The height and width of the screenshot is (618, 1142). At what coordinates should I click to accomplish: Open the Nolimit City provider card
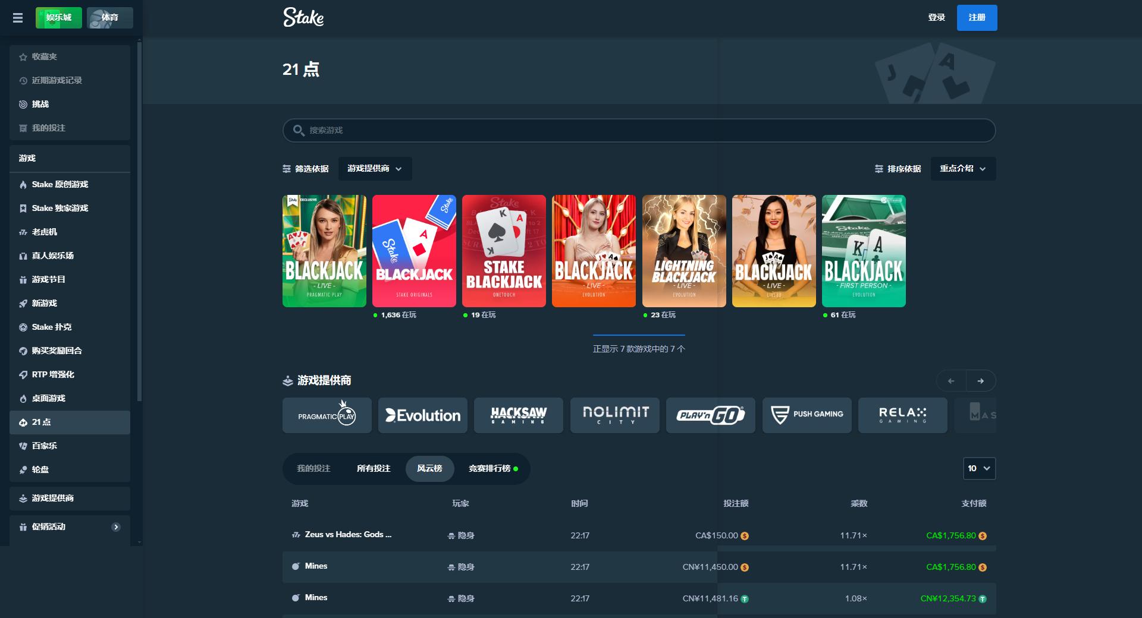615,415
